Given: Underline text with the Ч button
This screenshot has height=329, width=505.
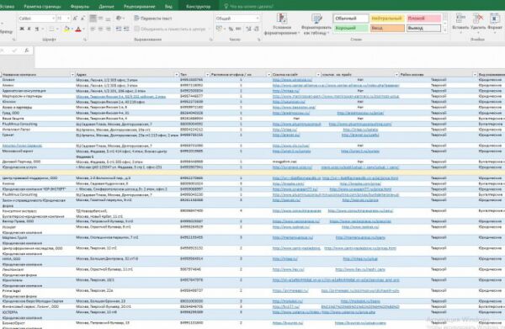Looking at the screenshot, I should click(37, 29).
